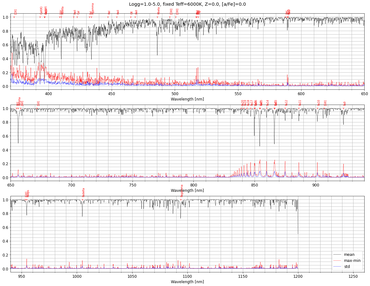Click the top panel Wavelength [nm] axis label

187,99
